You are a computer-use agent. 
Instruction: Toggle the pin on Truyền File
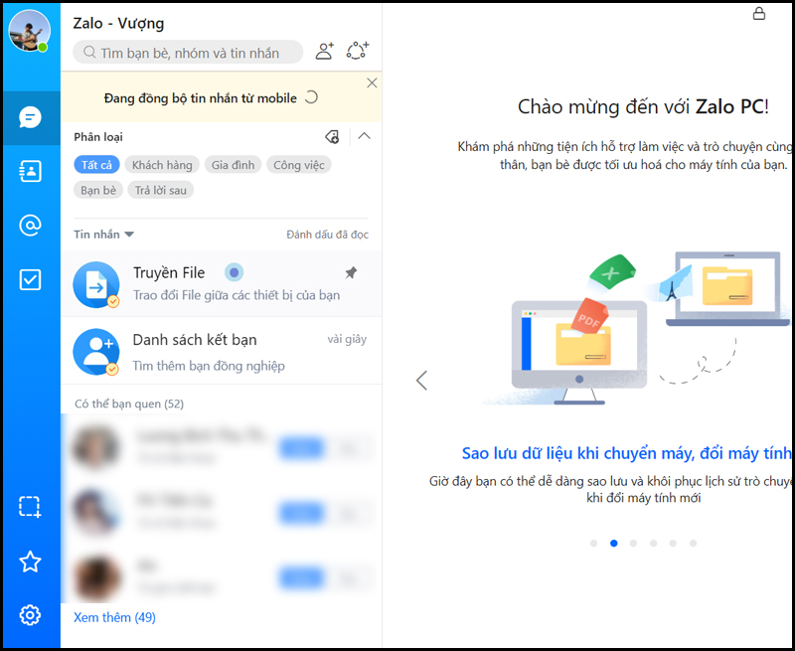point(351,272)
